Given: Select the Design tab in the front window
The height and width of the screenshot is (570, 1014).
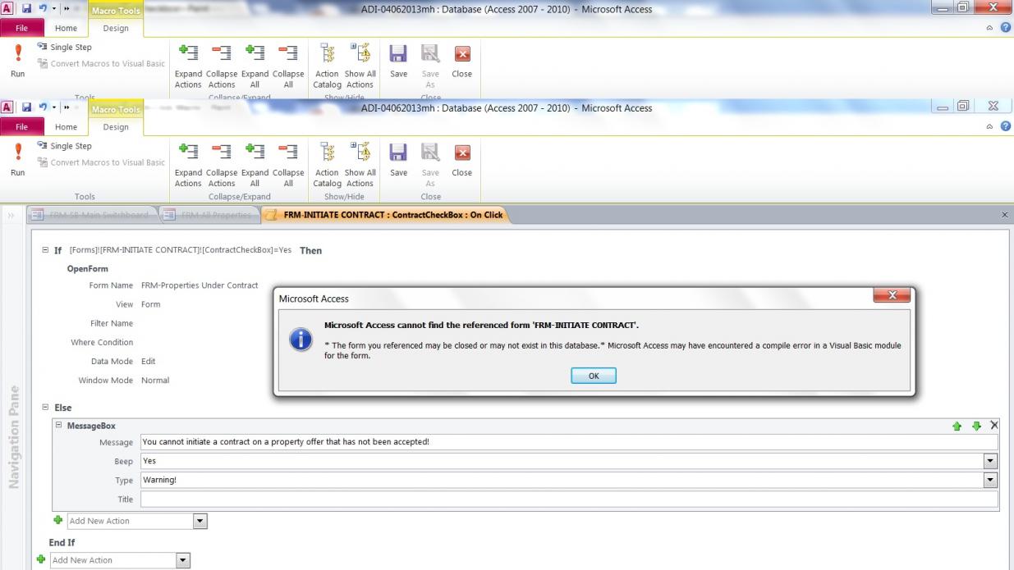Looking at the screenshot, I should pos(116,127).
